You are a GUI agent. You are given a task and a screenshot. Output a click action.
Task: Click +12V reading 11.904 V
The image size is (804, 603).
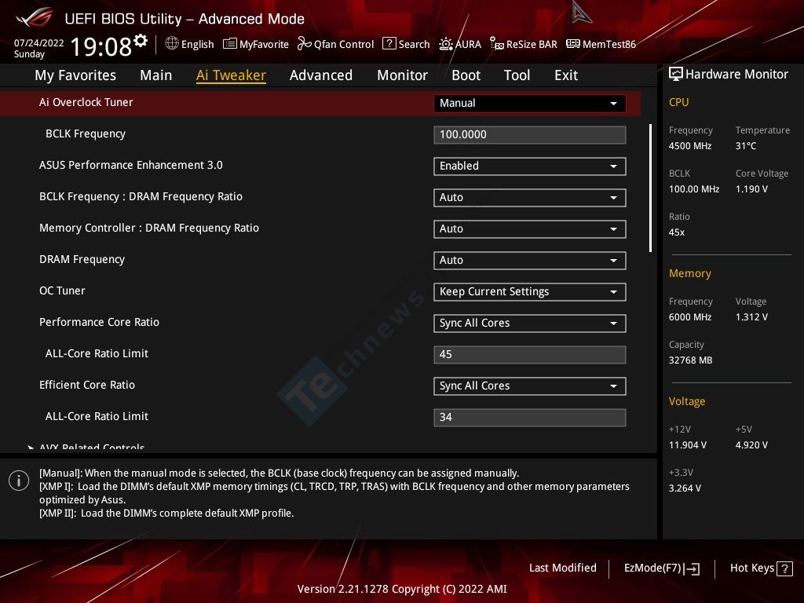688,445
